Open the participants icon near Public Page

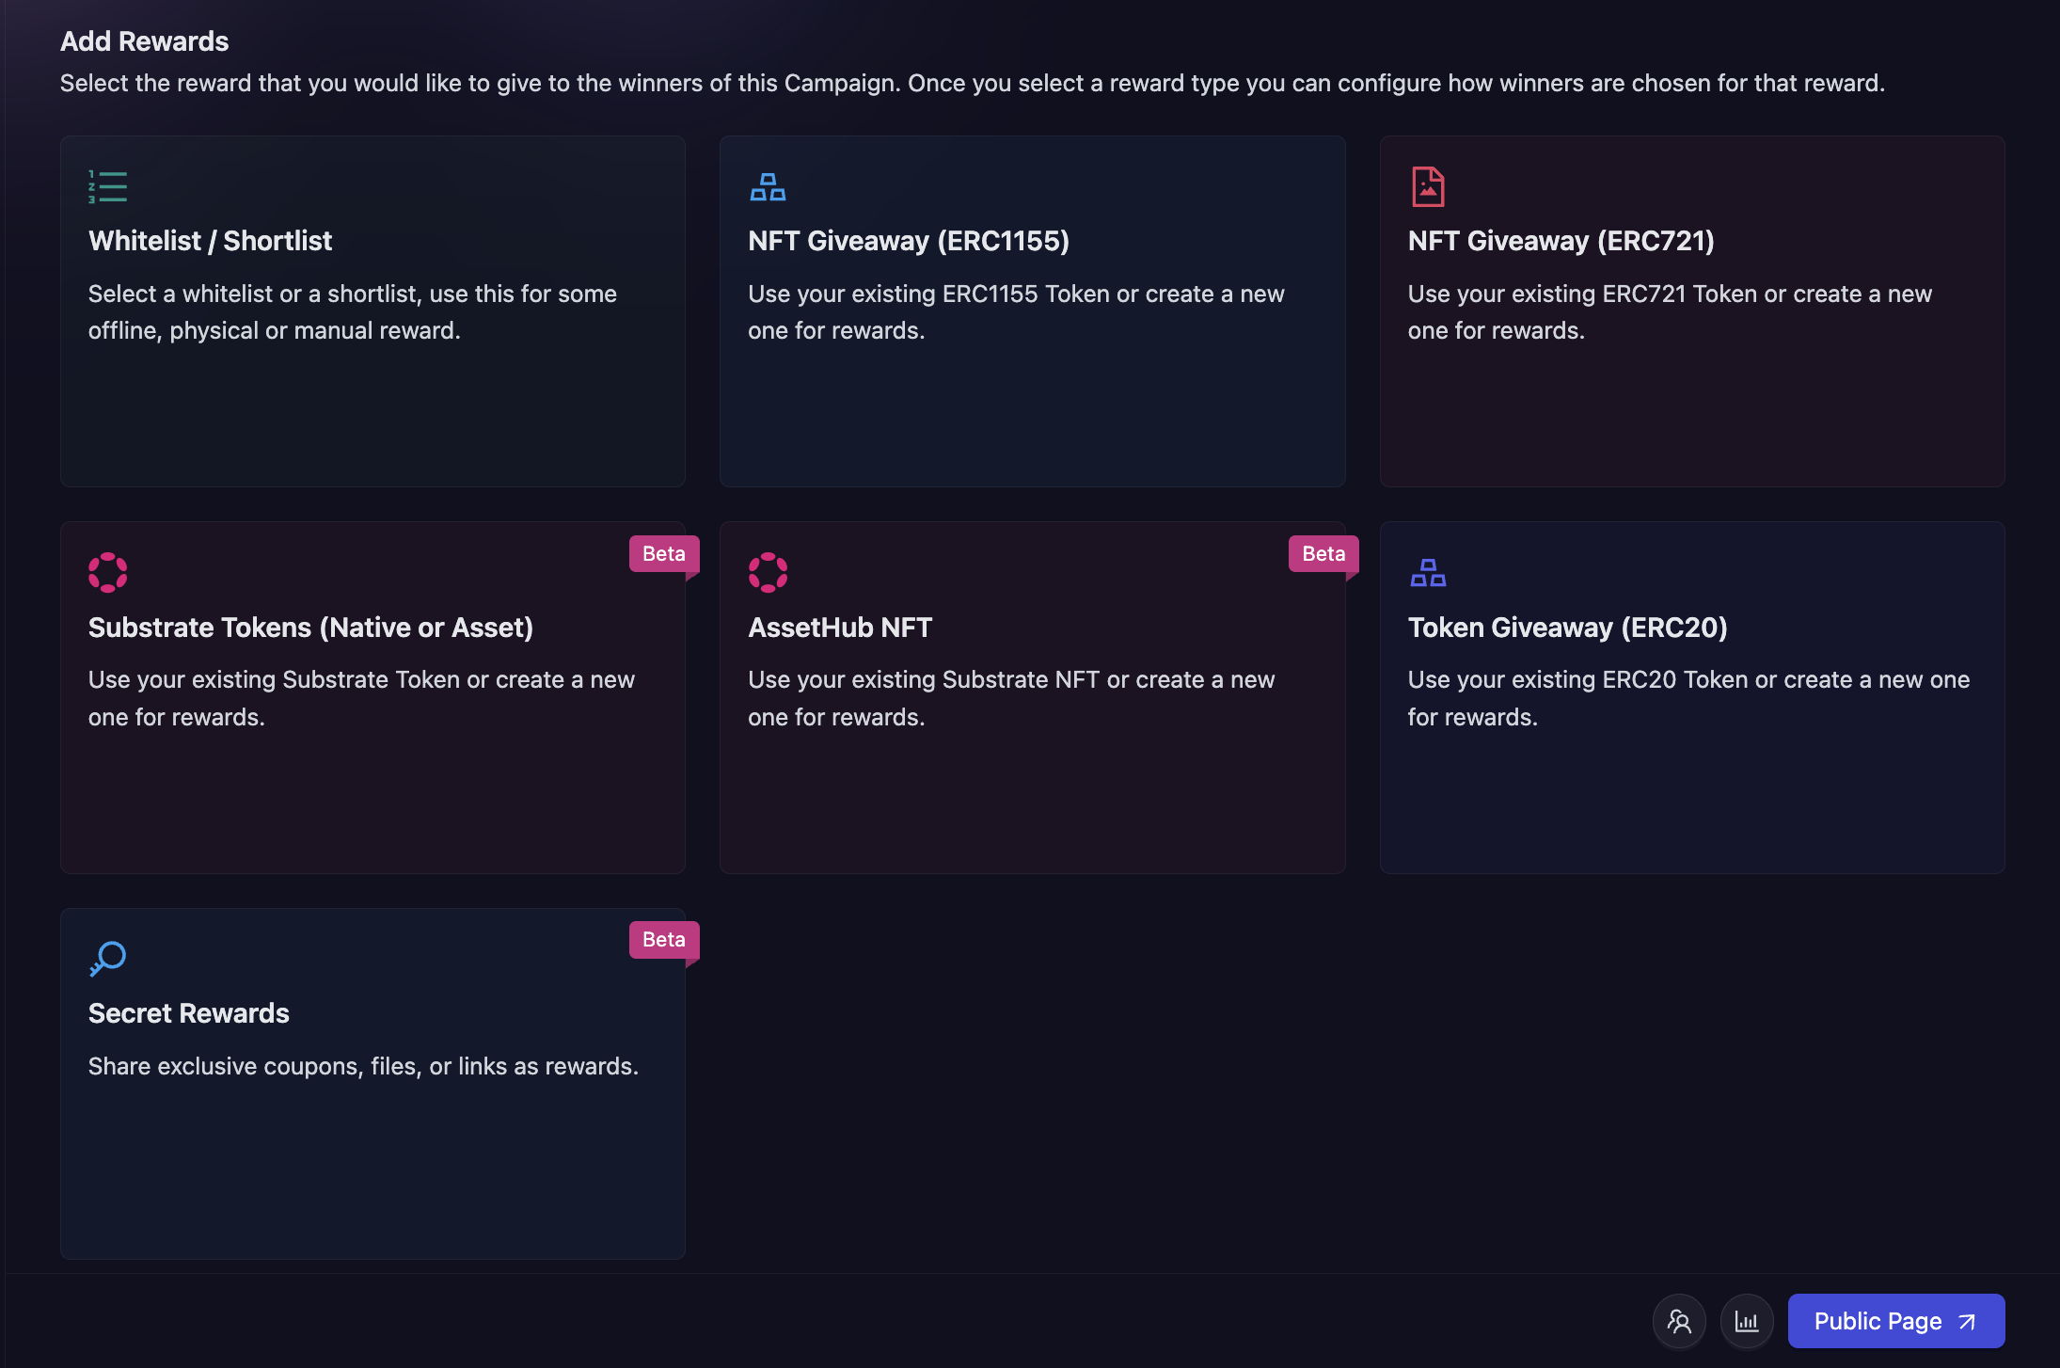[1679, 1321]
